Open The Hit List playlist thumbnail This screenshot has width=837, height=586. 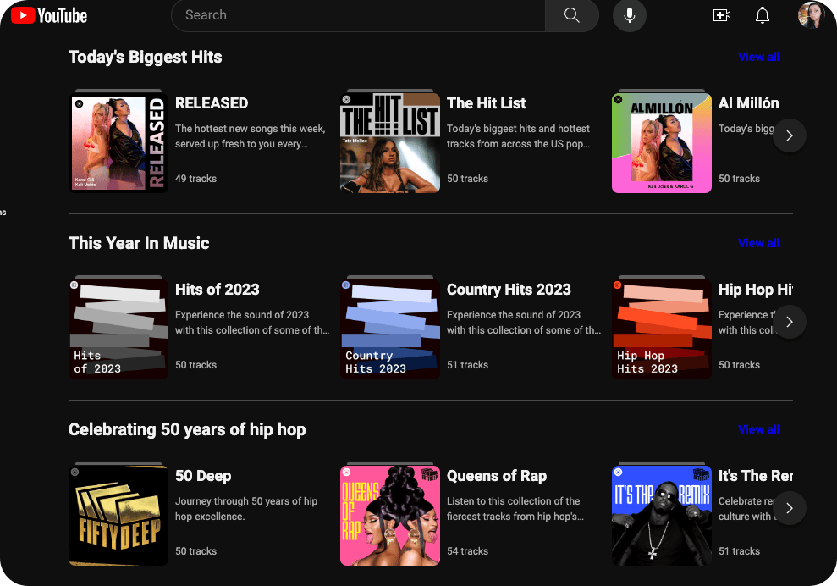pyautogui.click(x=390, y=142)
